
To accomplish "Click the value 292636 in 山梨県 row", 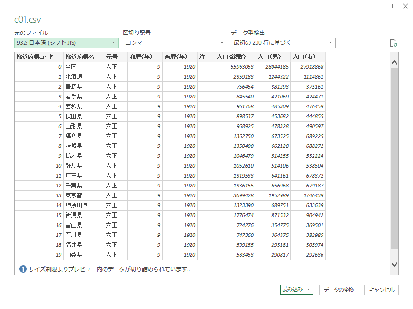I will pos(308,255).
